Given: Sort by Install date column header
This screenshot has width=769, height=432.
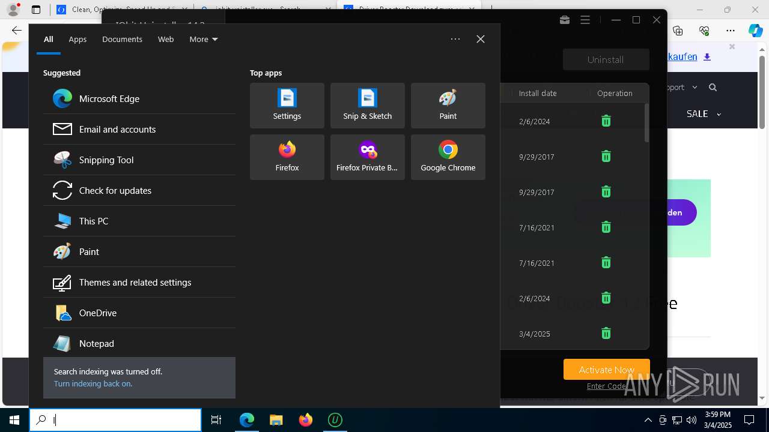Looking at the screenshot, I should point(538,93).
